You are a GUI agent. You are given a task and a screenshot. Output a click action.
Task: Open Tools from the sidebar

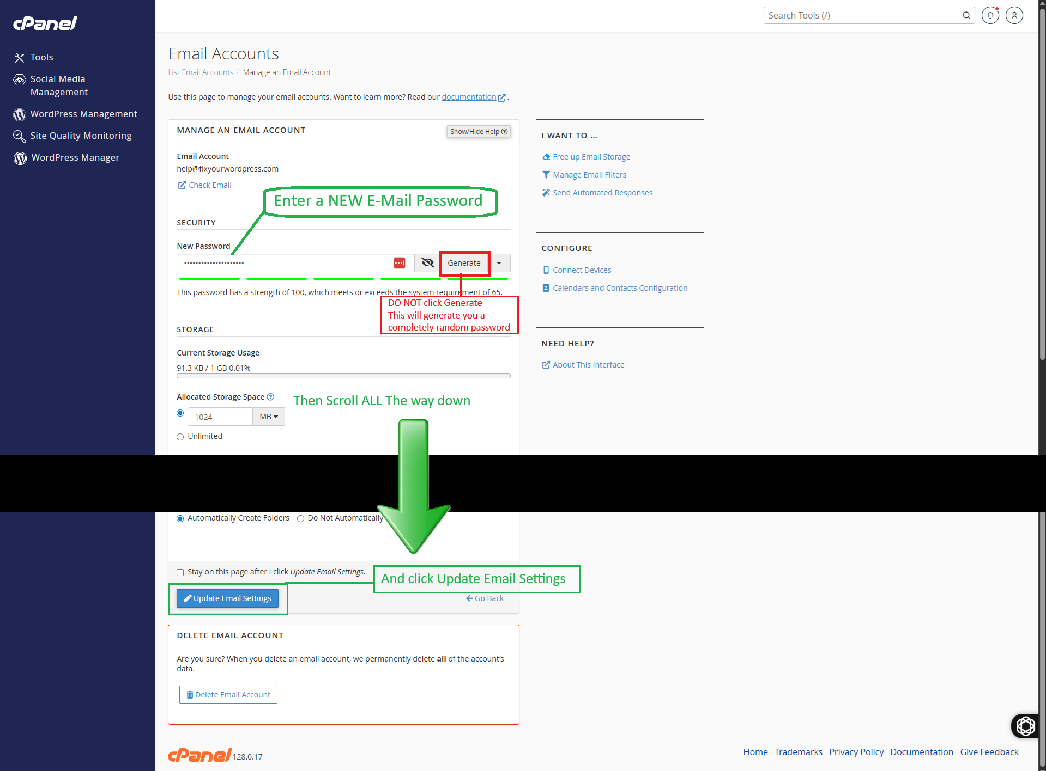[41, 57]
